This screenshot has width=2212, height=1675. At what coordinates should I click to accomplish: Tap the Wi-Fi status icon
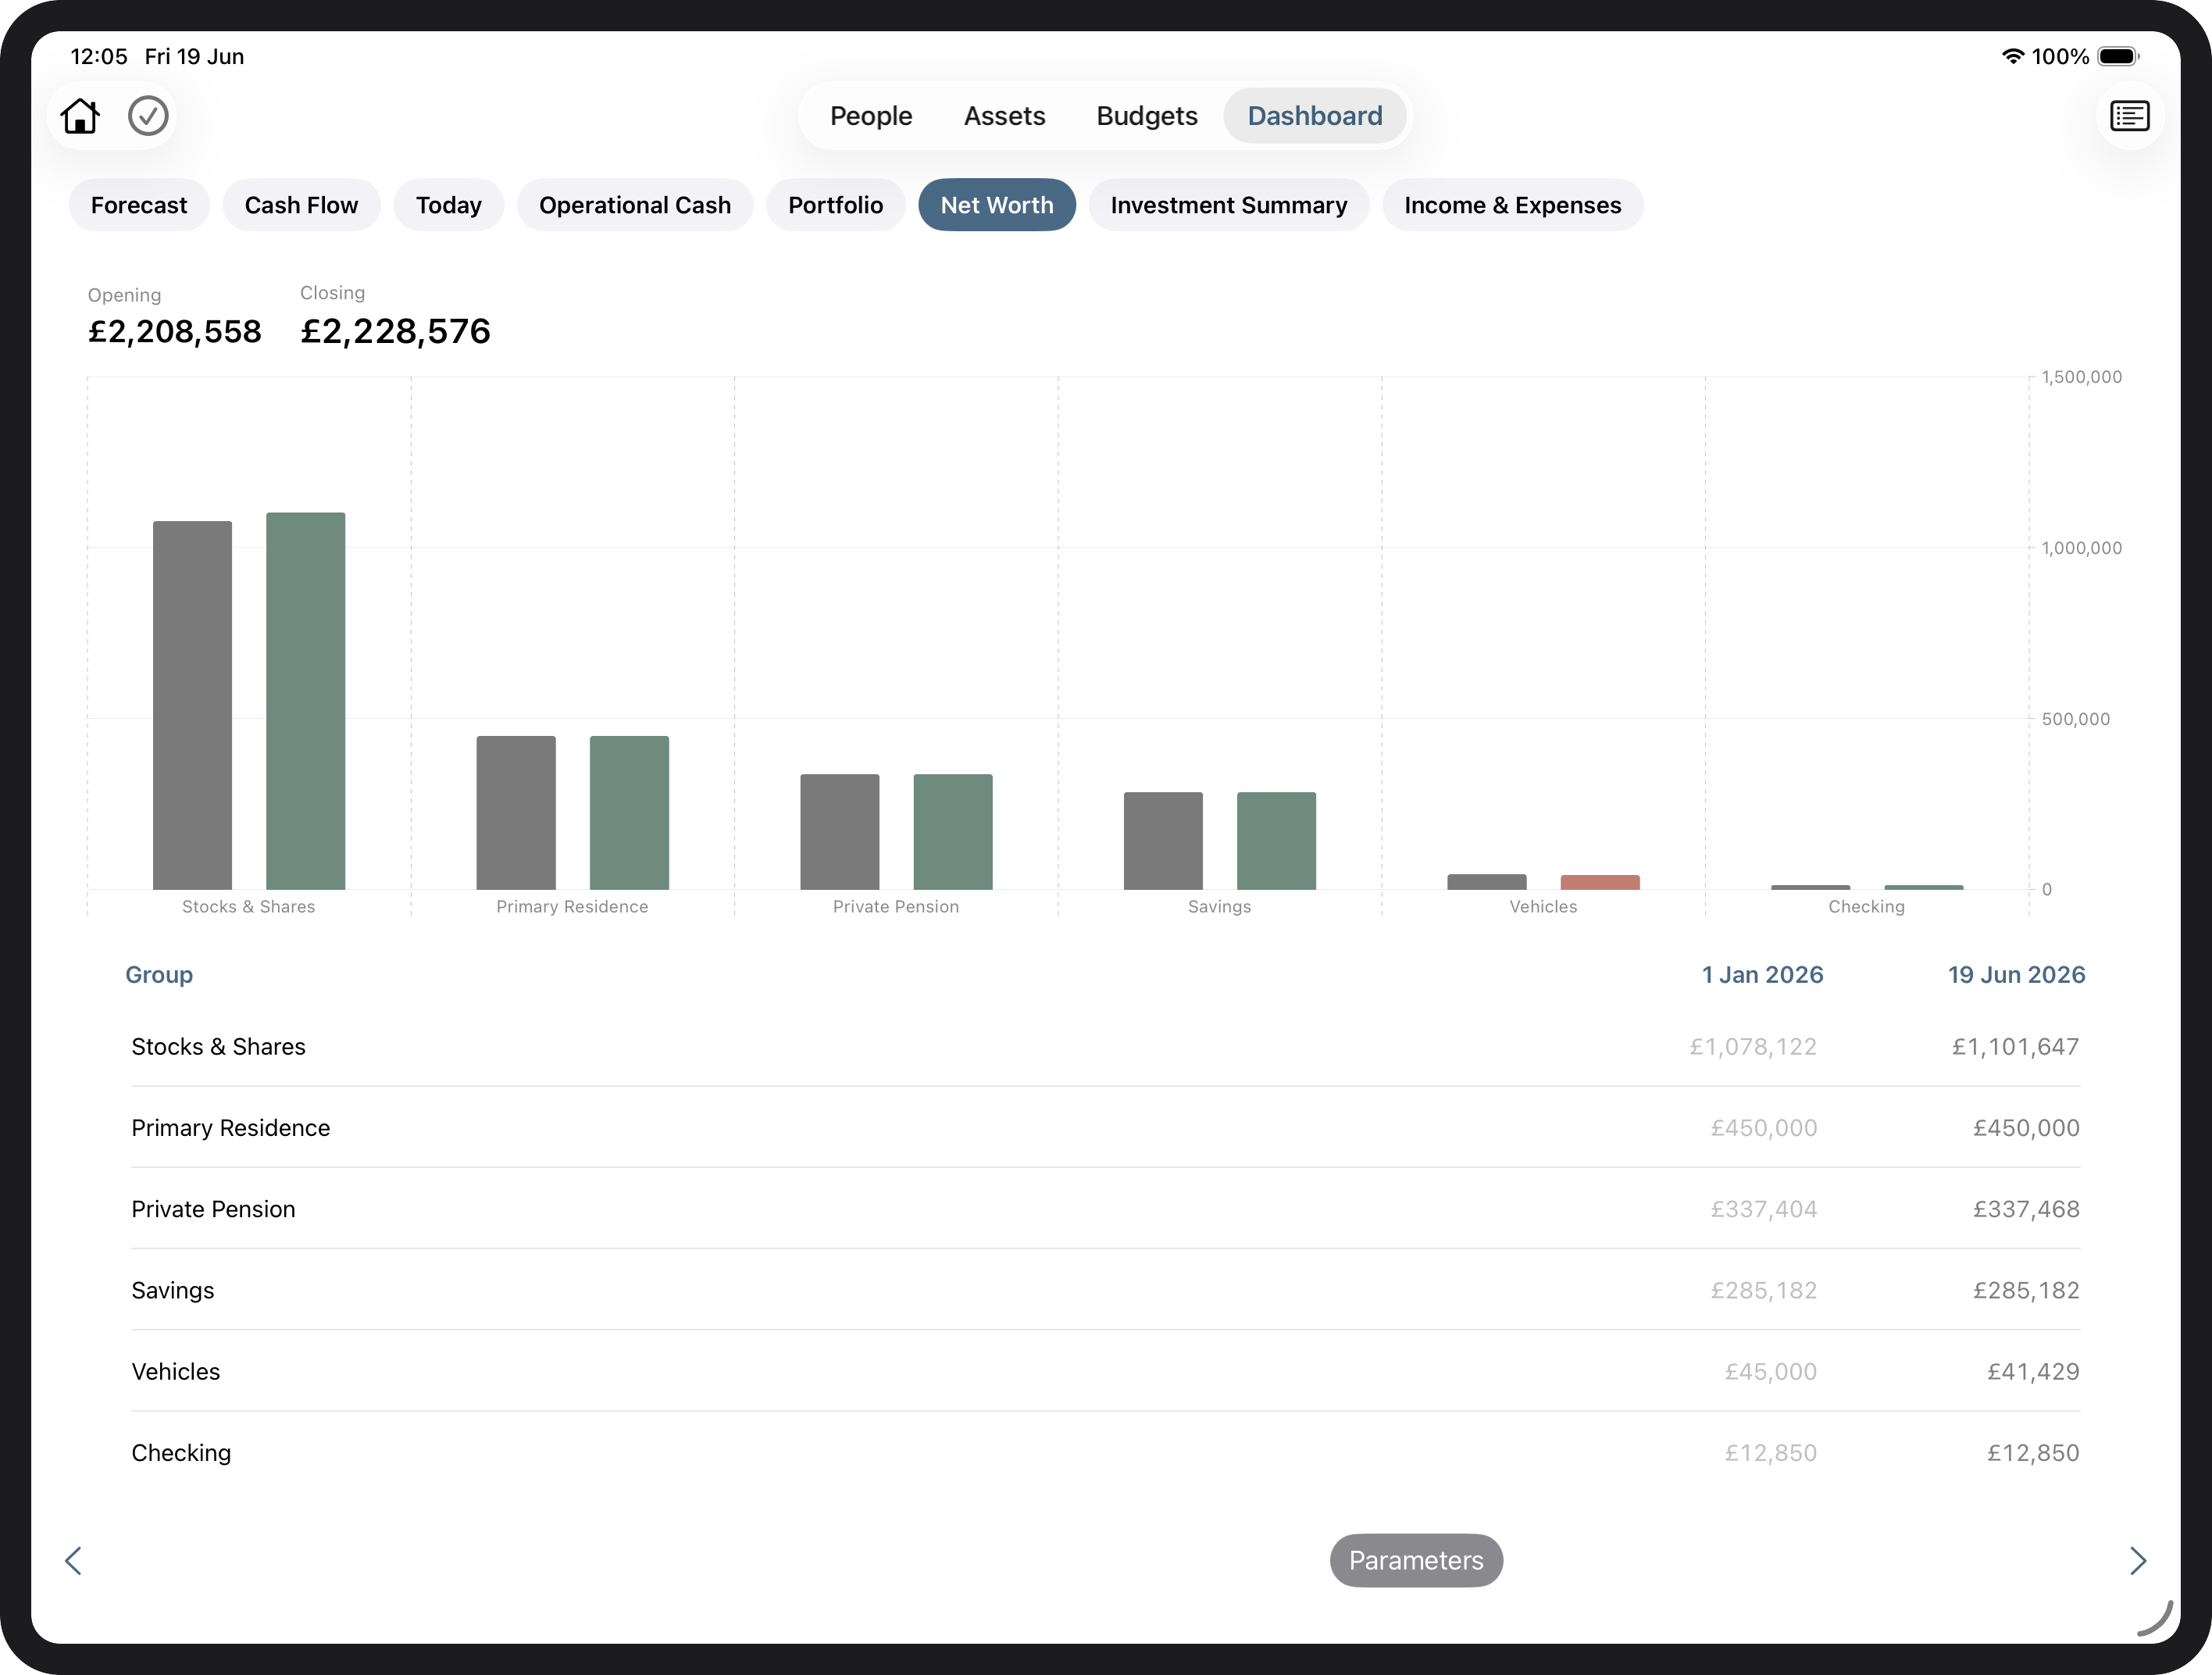pos(2012,56)
